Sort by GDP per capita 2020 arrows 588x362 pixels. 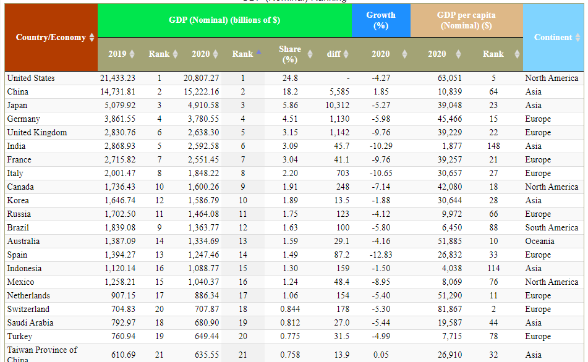[x=458, y=54]
